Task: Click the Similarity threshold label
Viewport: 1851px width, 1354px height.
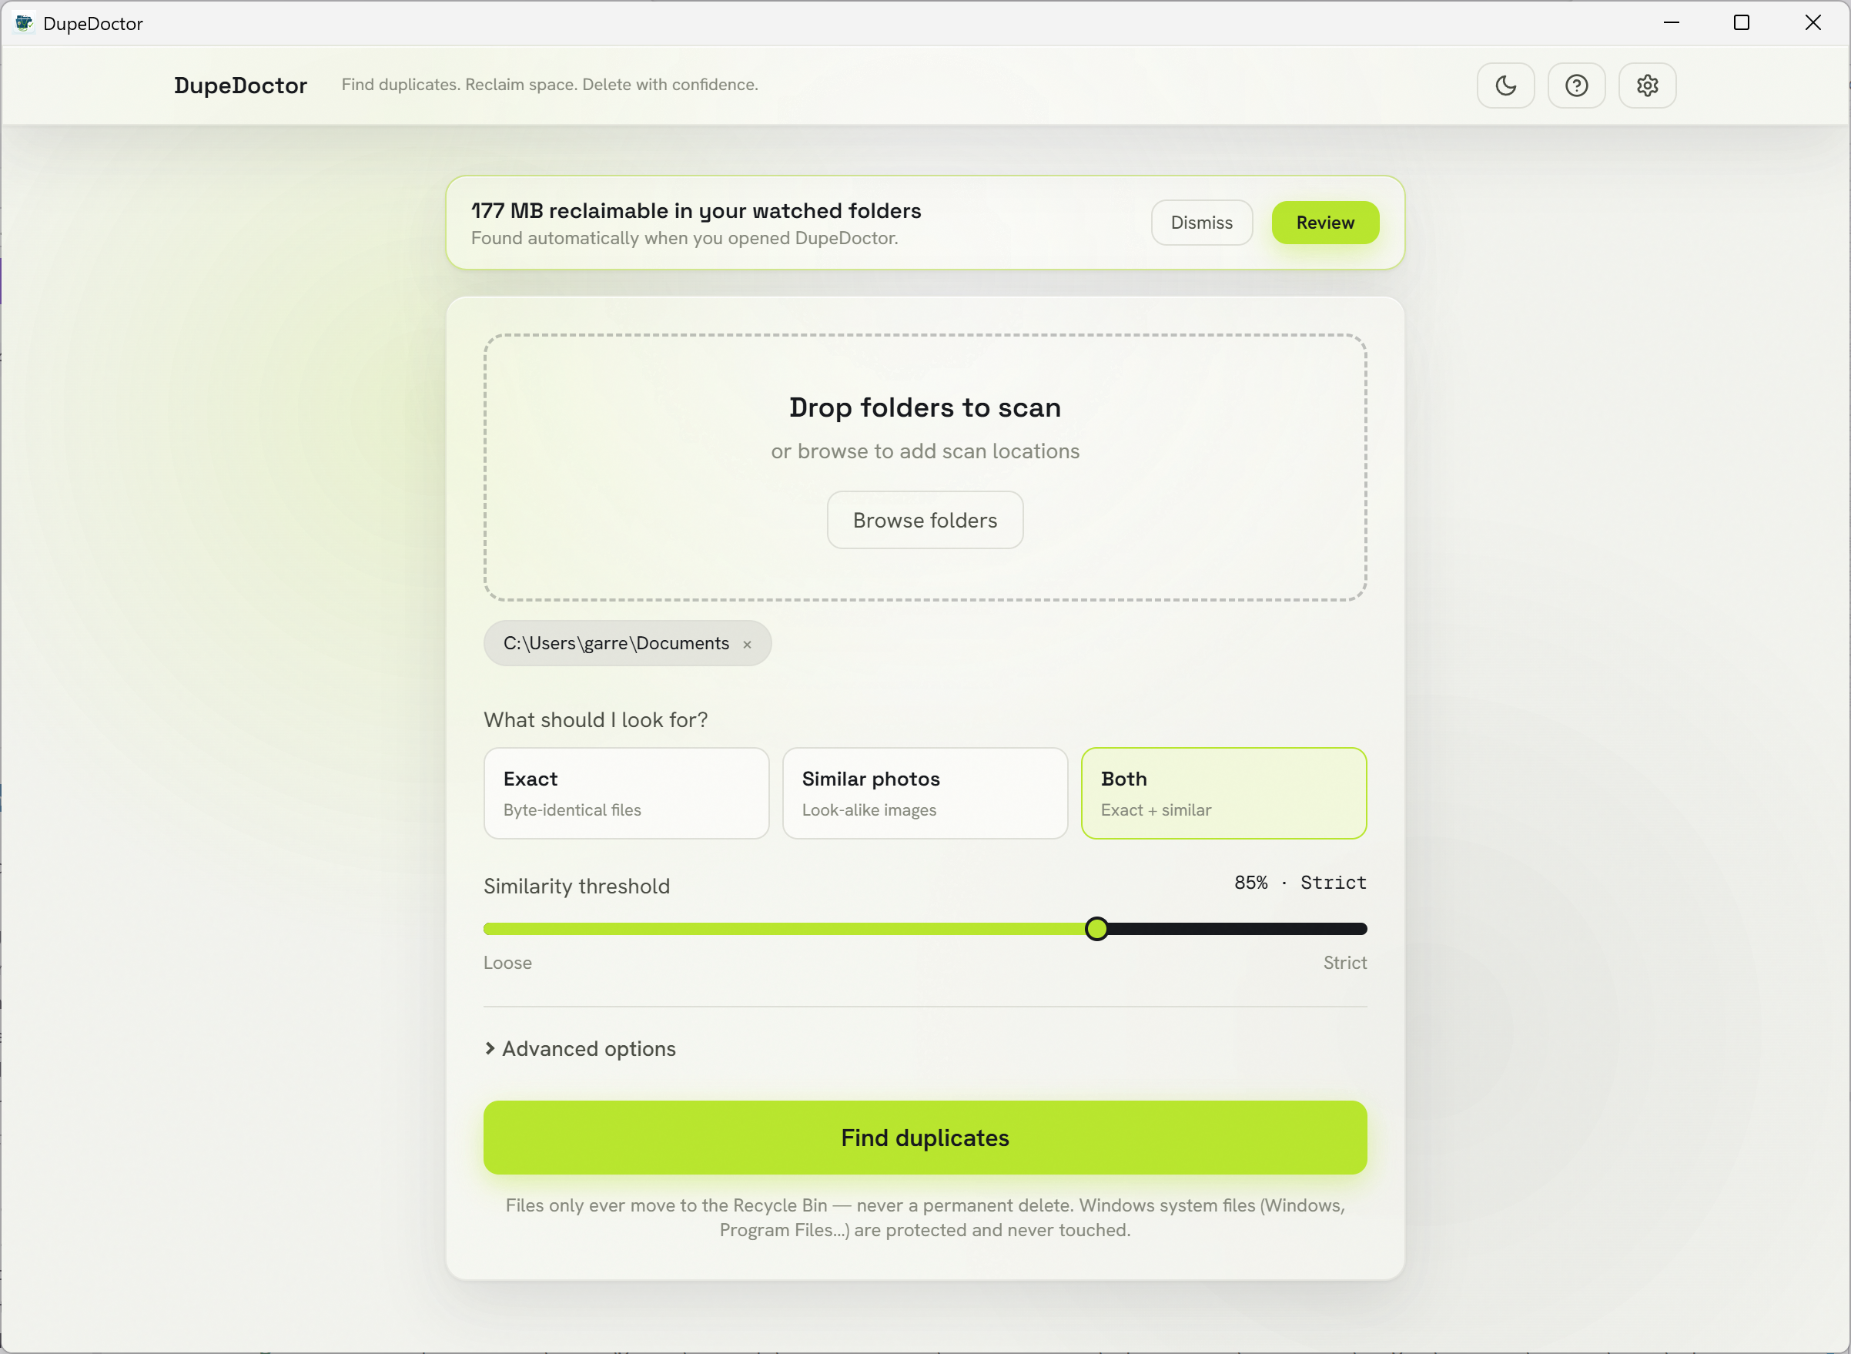Action: 576,886
